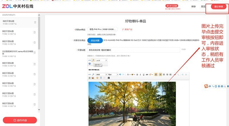Viewport: 229px width, 126px height.
Task: Open the font color dropdown arrow
Action: (130, 75)
